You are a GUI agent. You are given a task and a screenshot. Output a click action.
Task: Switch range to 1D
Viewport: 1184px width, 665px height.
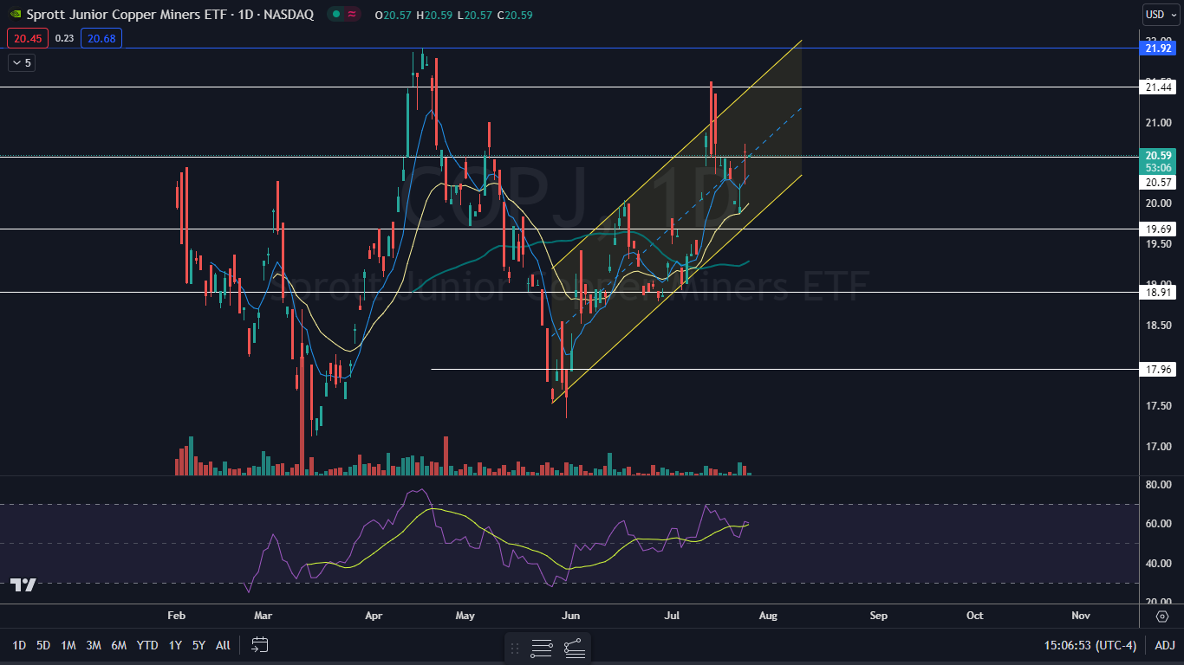coord(19,645)
